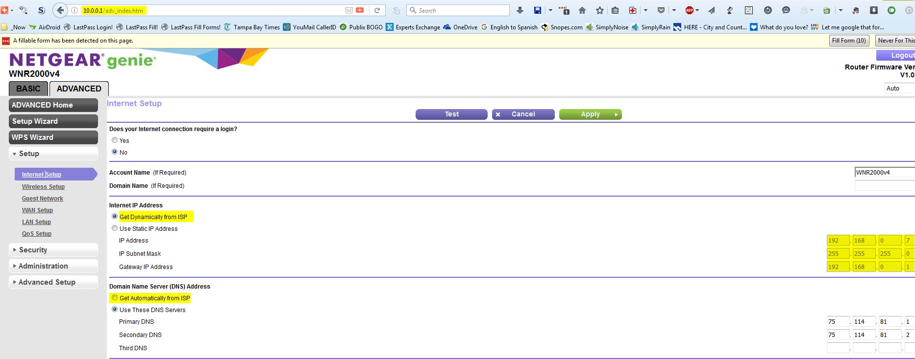
Task: Bookmark this page with the star icon
Action: (x=599, y=10)
